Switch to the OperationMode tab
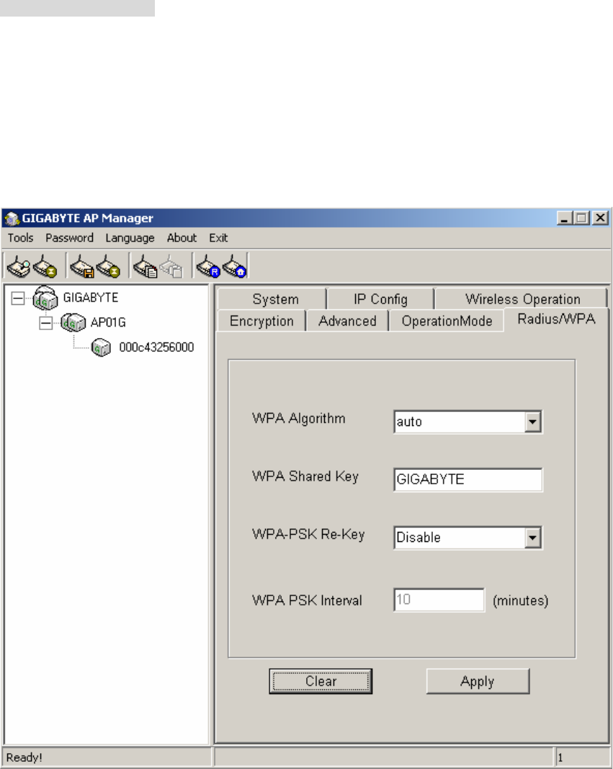 pos(447,321)
